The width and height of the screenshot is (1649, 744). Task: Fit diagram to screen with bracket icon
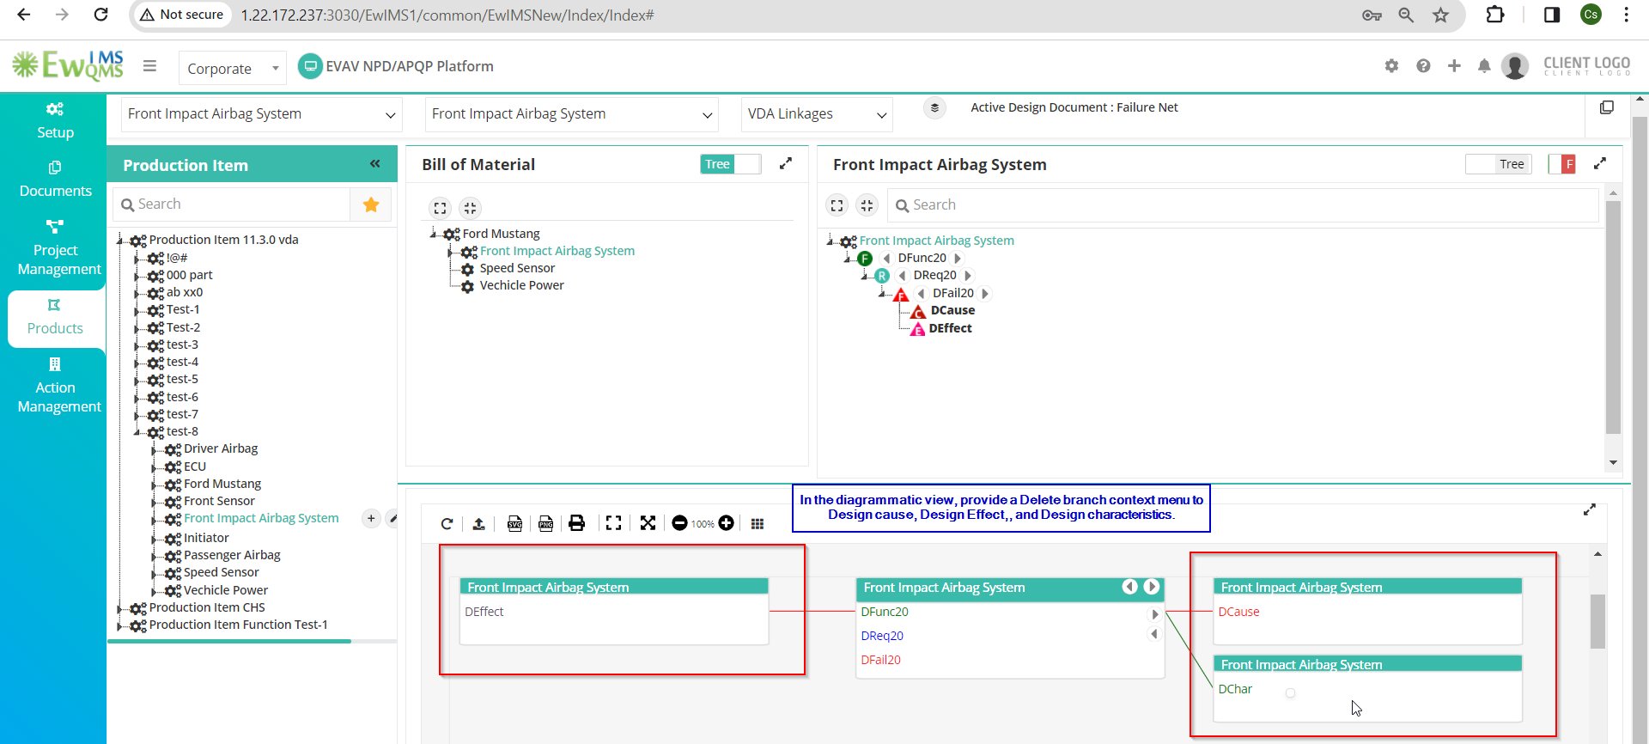point(613,523)
